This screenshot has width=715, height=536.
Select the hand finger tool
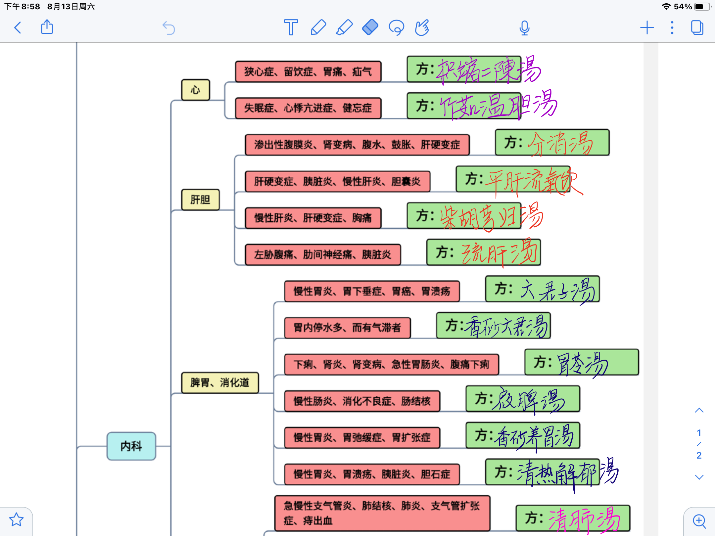422,28
